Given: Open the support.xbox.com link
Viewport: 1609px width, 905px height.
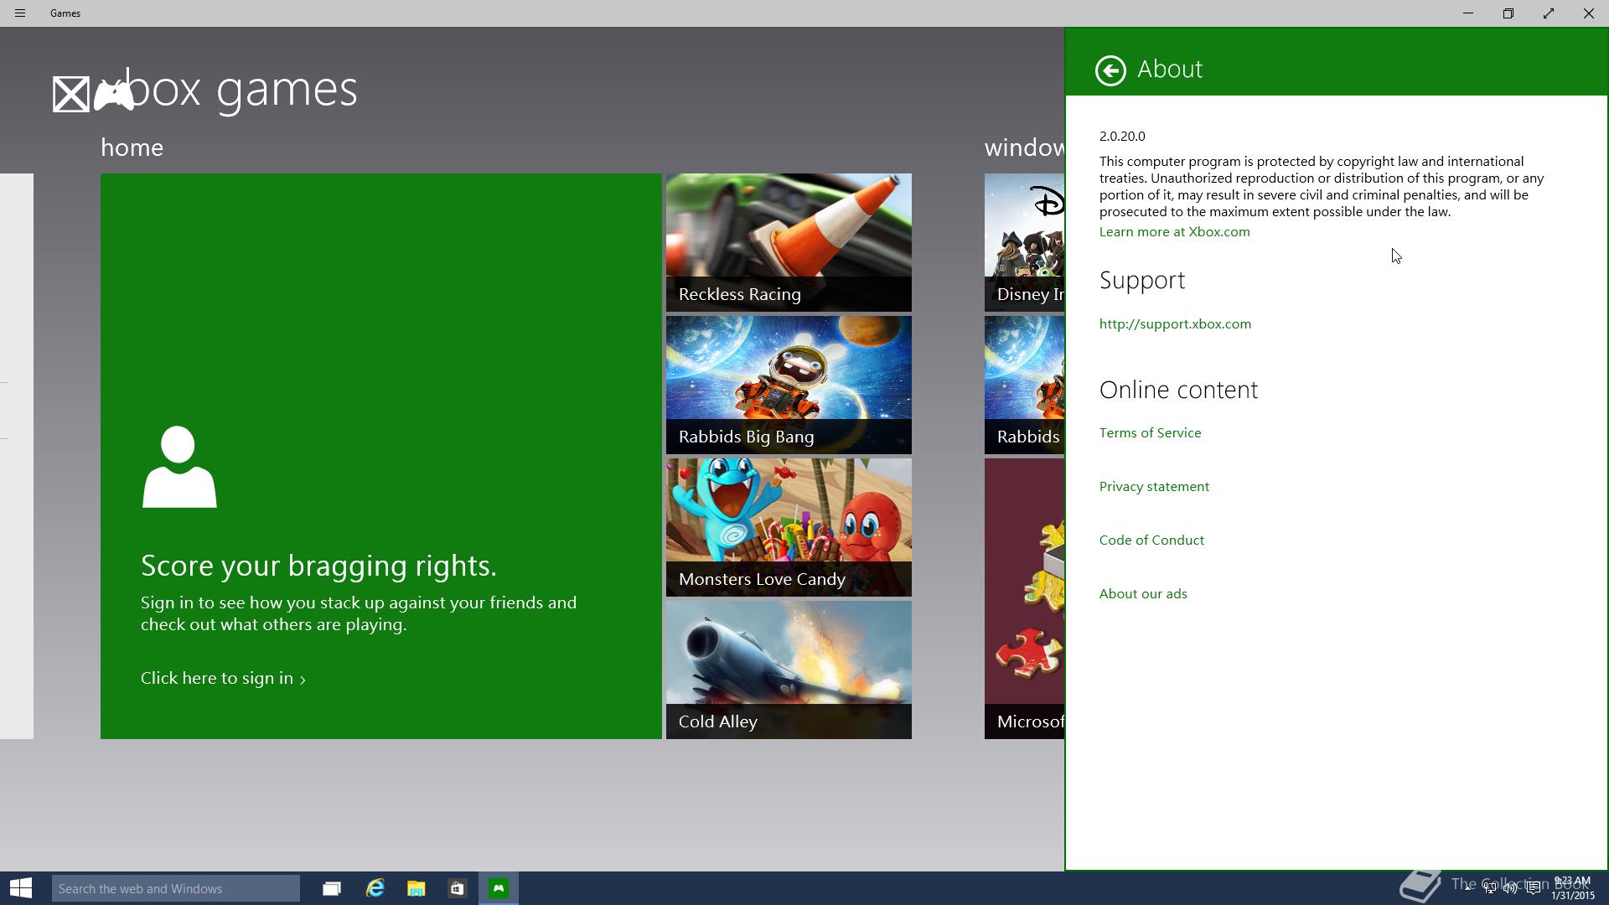Looking at the screenshot, I should (x=1175, y=324).
